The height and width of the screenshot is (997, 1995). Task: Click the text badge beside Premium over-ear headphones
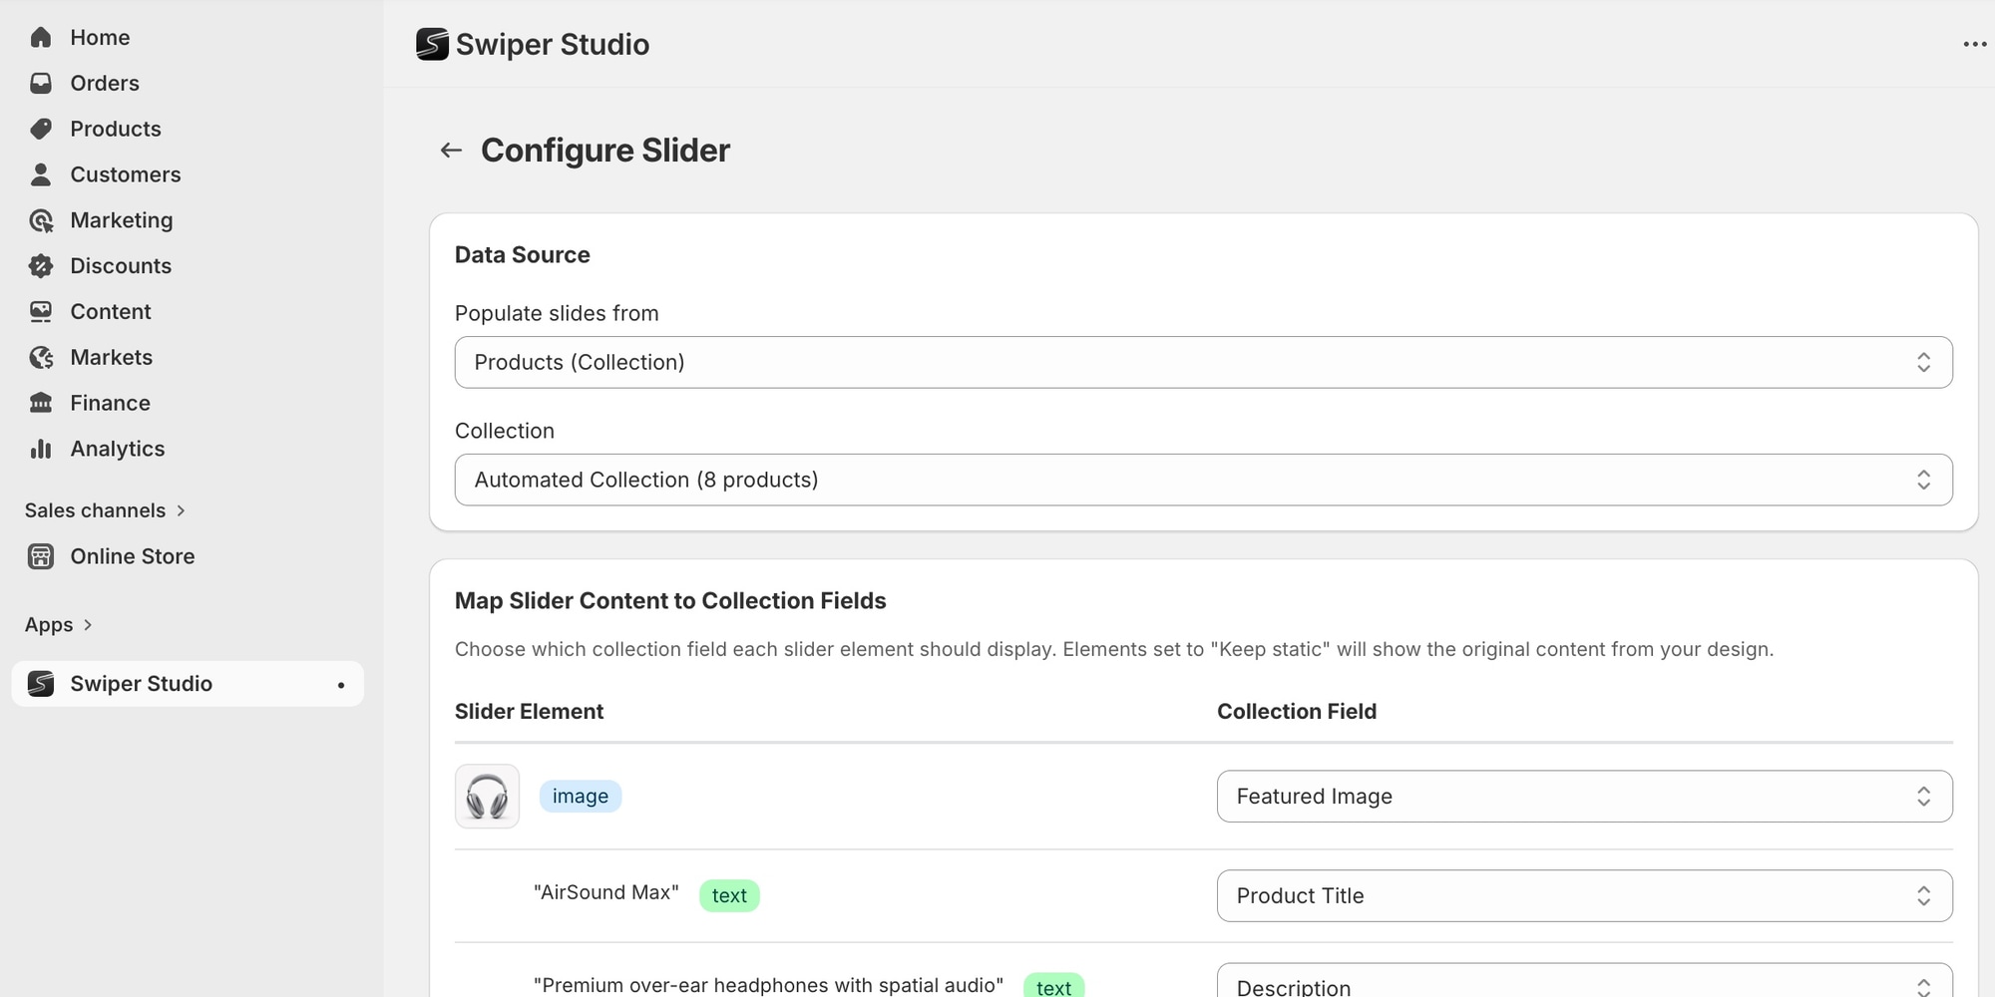1053,986
